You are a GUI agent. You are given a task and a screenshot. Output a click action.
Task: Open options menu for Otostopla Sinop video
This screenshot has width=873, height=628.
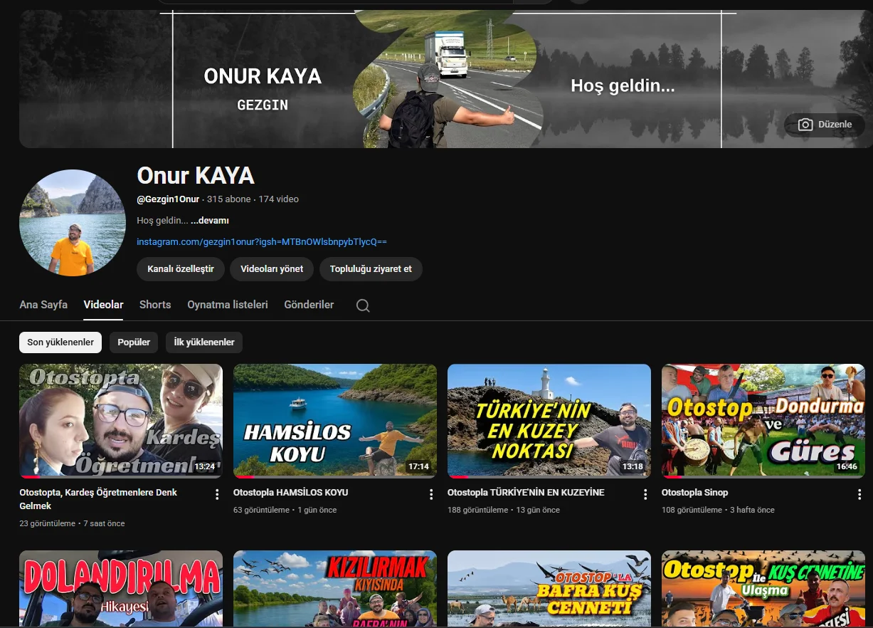859,494
